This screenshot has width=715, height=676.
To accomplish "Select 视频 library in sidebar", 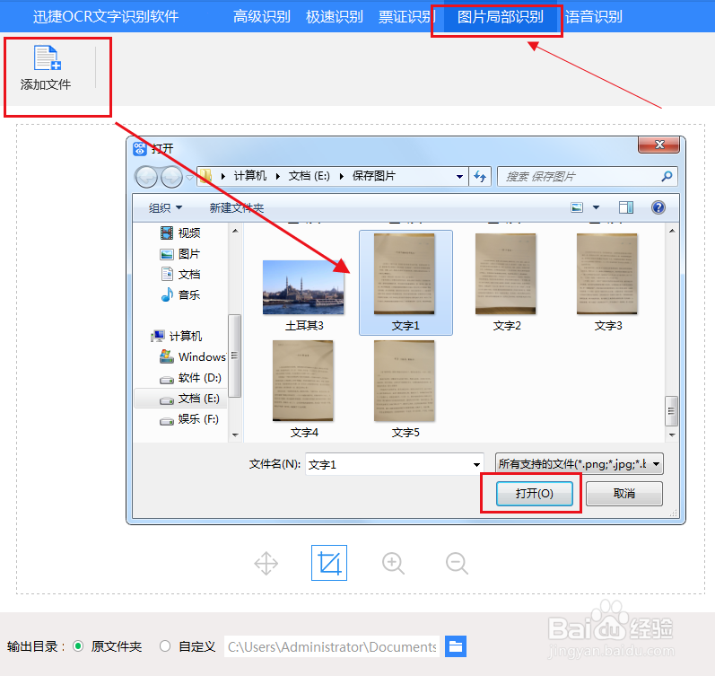I will (180, 233).
